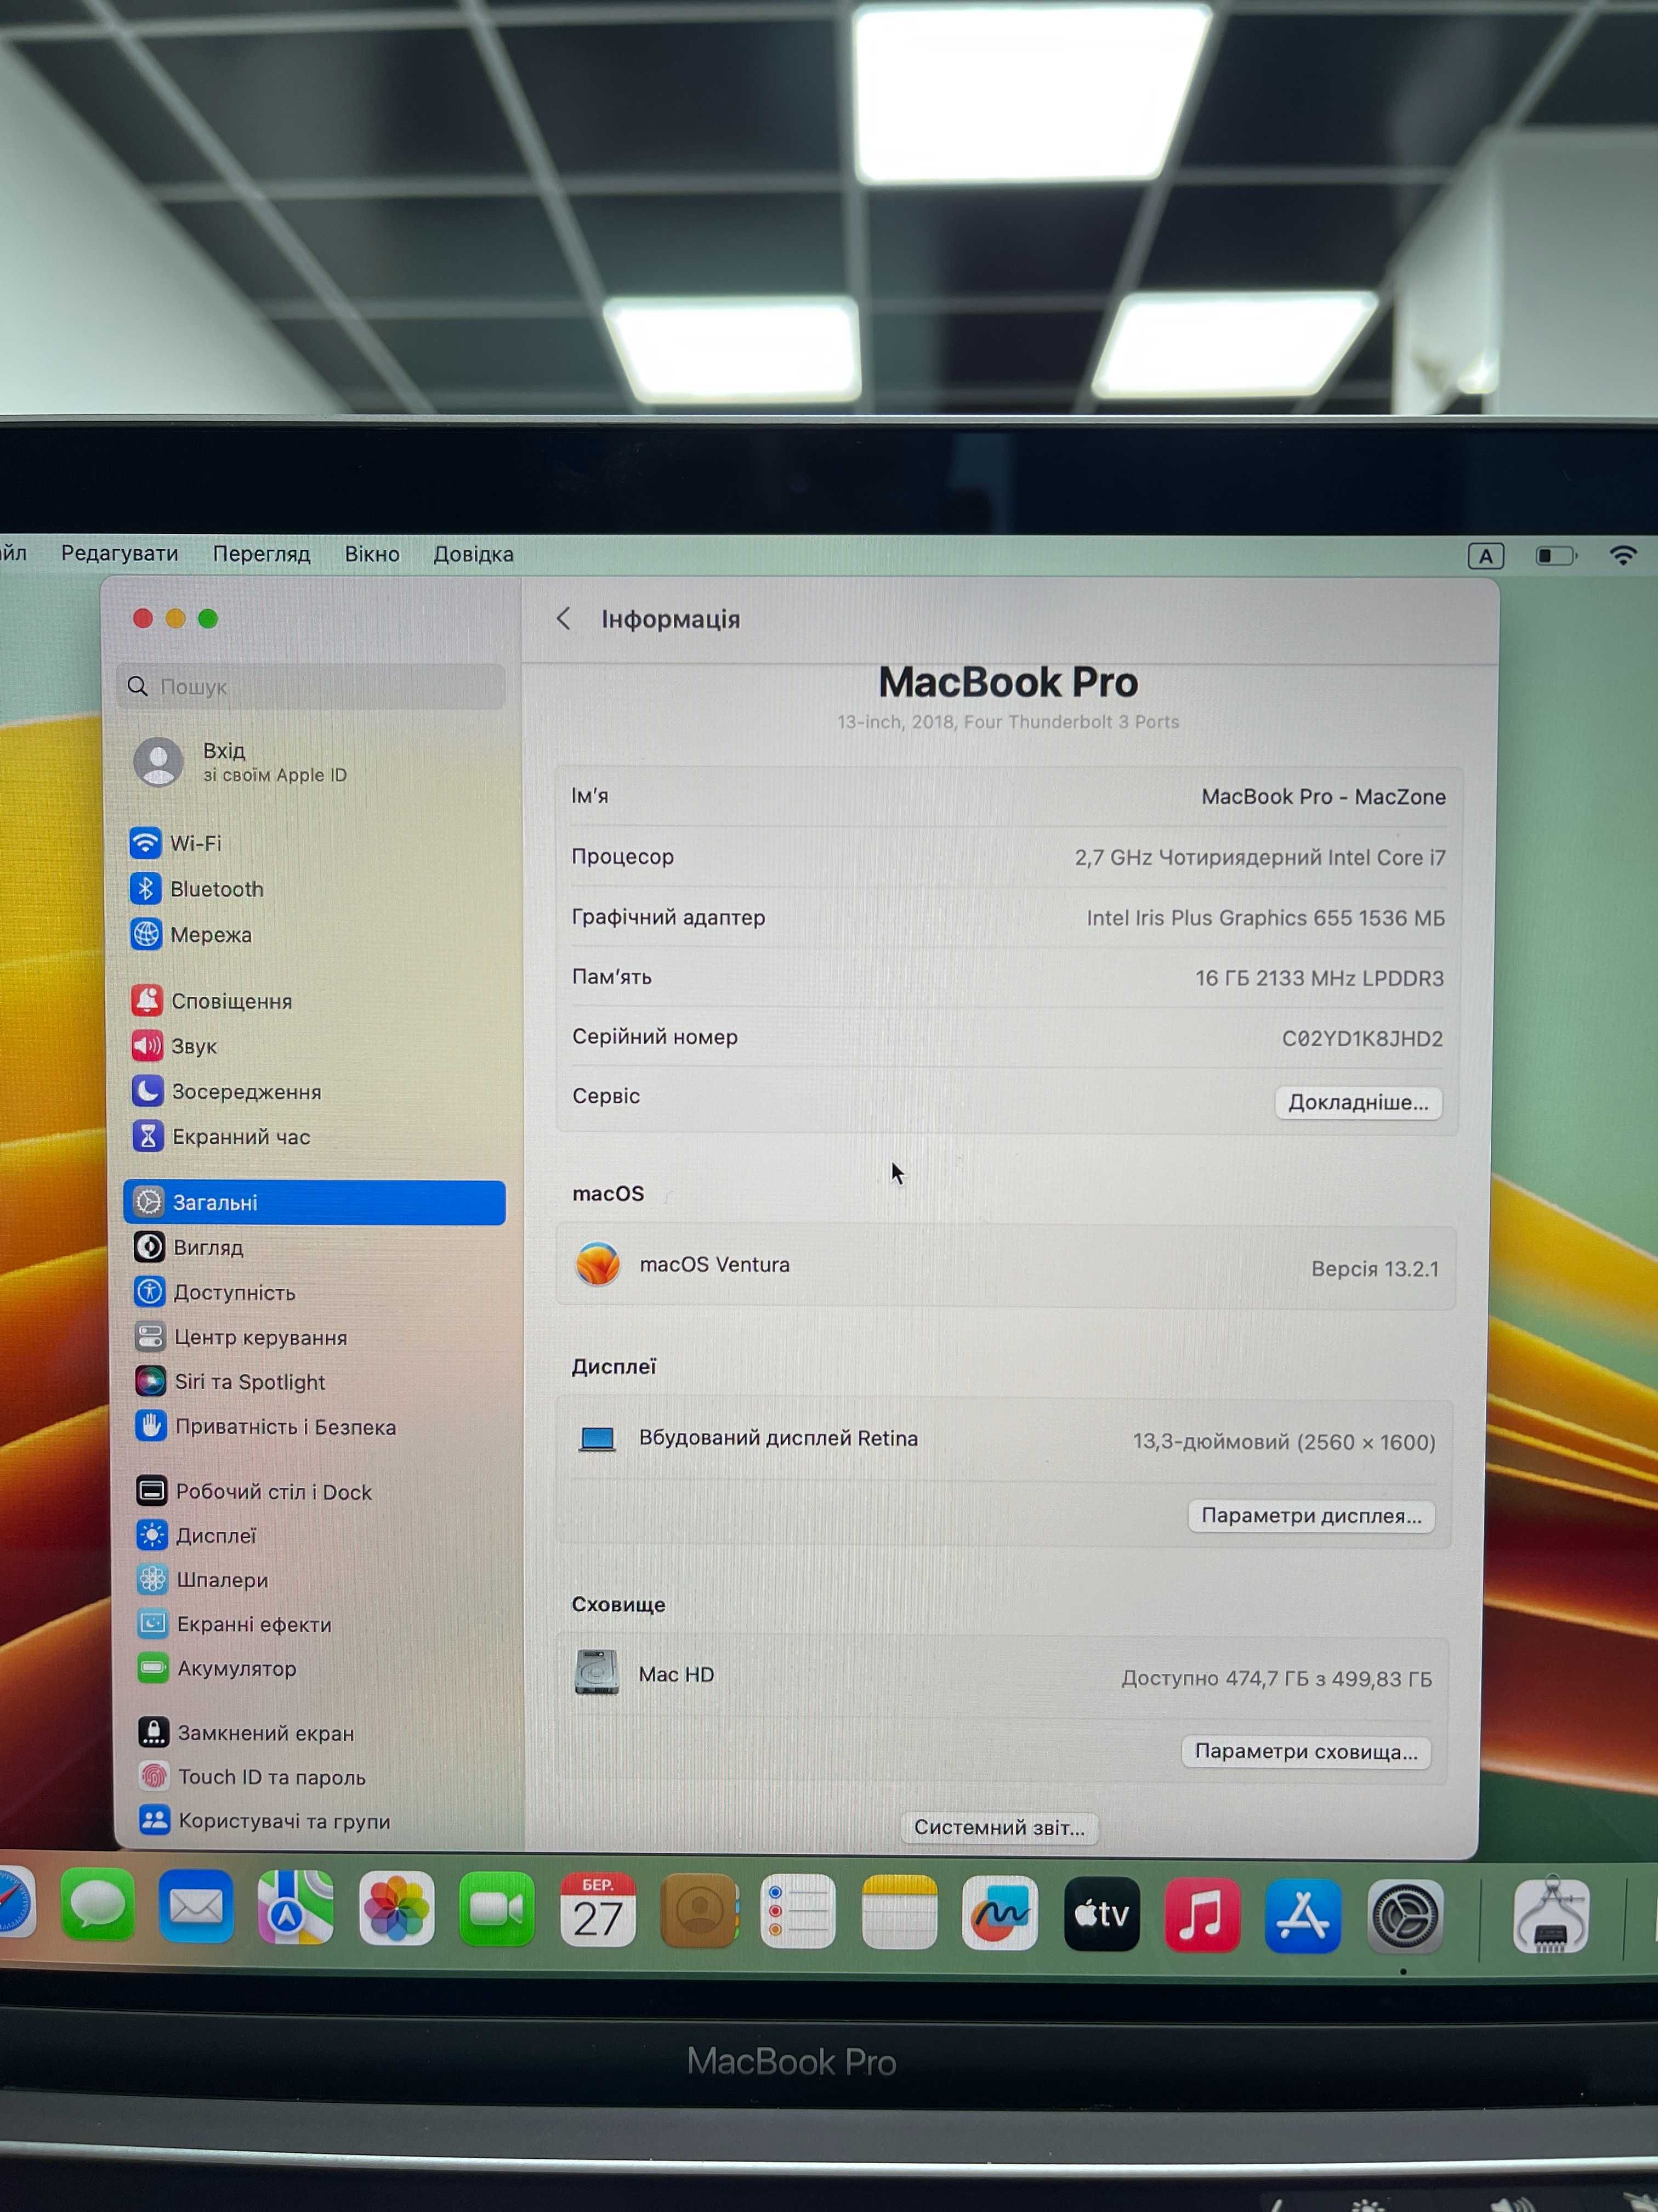This screenshot has width=1658, height=2212.
Task: Go back using the chevron beside Інформація
Action: tap(565, 619)
